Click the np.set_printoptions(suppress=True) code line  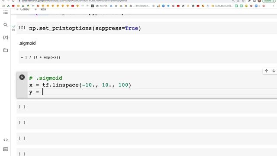click(x=85, y=28)
